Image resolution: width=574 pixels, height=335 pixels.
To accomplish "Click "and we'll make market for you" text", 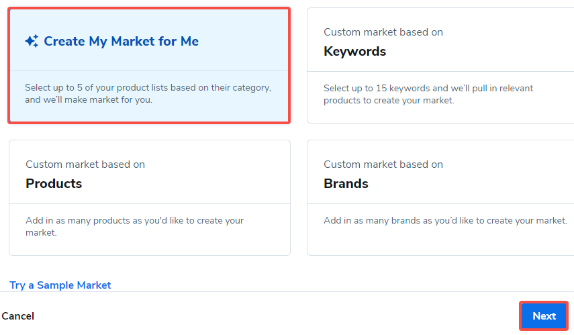I will click(89, 101).
